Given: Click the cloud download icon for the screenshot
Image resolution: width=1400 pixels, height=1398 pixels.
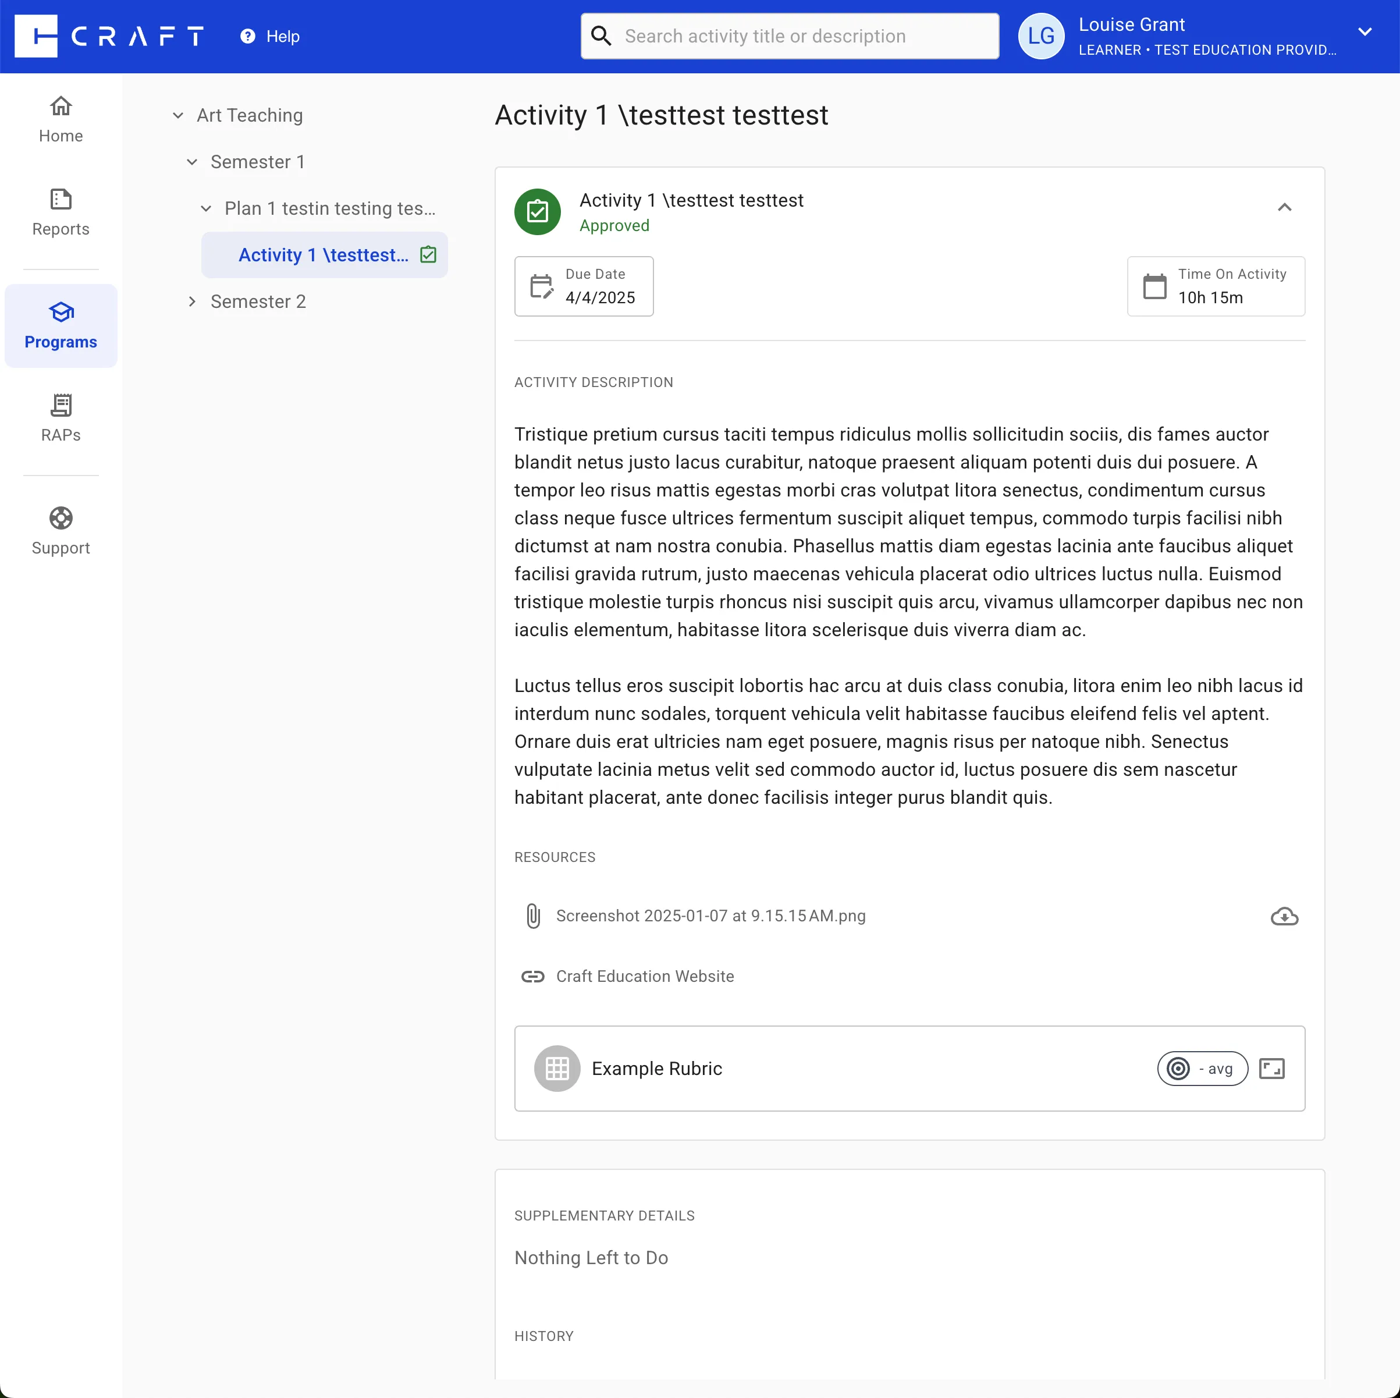Looking at the screenshot, I should [1284, 917].
